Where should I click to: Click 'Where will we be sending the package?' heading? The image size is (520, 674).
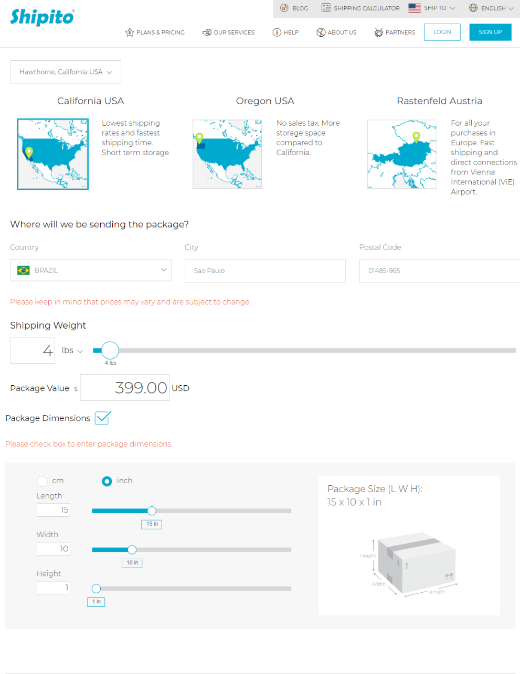click(100, 224)
